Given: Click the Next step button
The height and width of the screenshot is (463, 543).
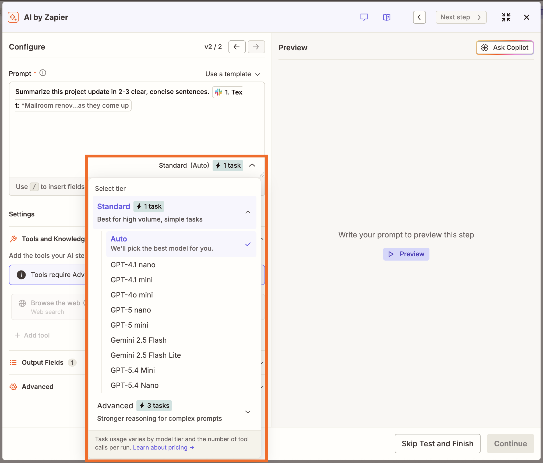Looking at the screenshot, I should [x=461, y=17].
